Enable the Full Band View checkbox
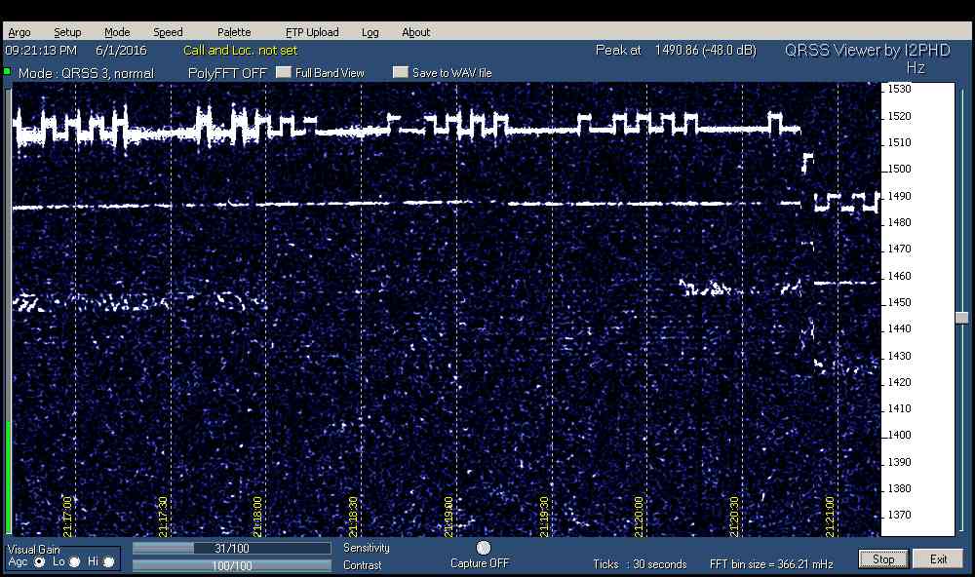975x577 pixels. tap(284, 73)
